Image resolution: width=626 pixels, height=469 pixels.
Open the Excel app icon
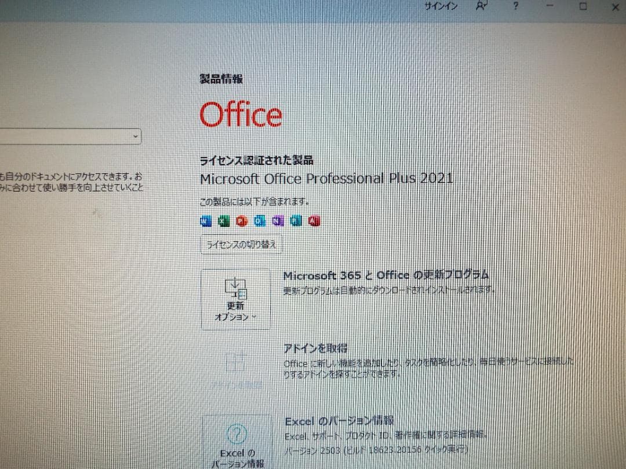[223, 221]
